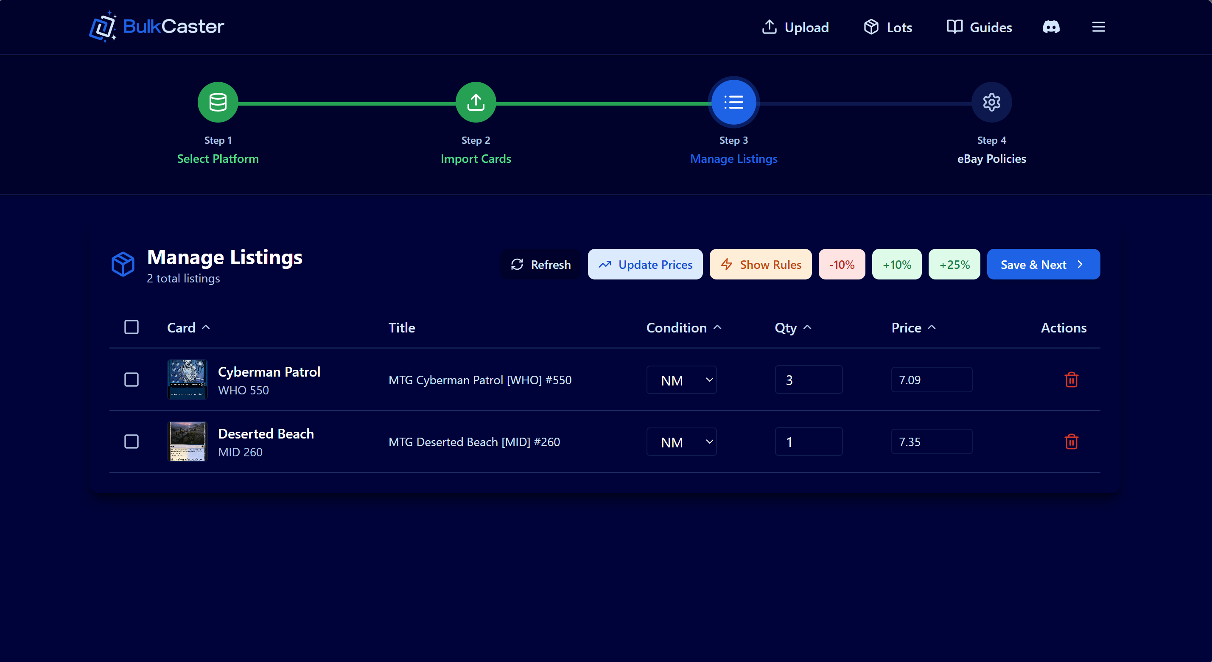This screenshot has height=662, width=1212.
Task: Click the Step 3 Manage Listings icon
Action: 733,102
